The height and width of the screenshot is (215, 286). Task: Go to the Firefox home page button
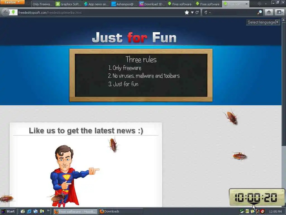(269, 12)
